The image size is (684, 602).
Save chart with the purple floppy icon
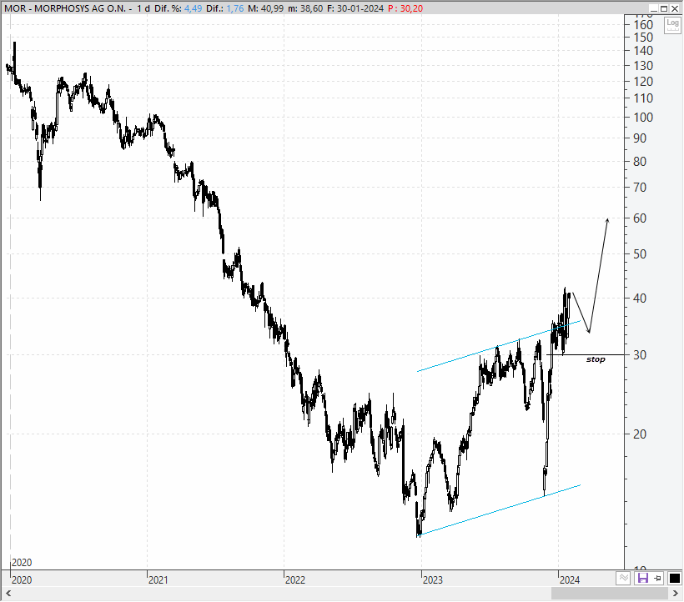642,579
